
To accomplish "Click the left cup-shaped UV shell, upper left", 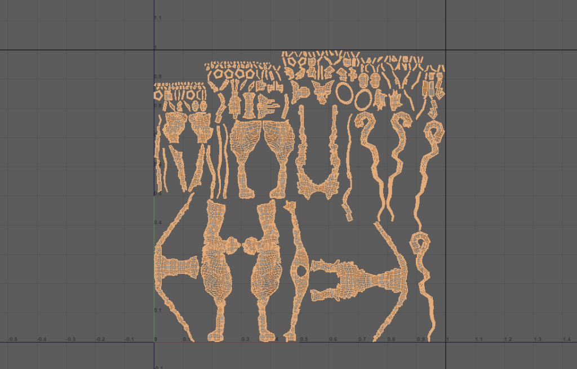I will point(172,128).
